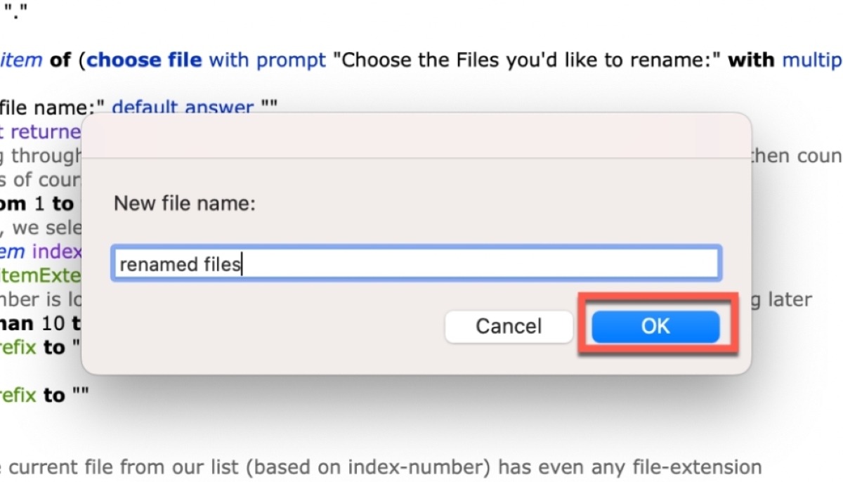Select the typed text "renamed files"
This screenshot has height=482, width=843.
[x=179, y=263]
